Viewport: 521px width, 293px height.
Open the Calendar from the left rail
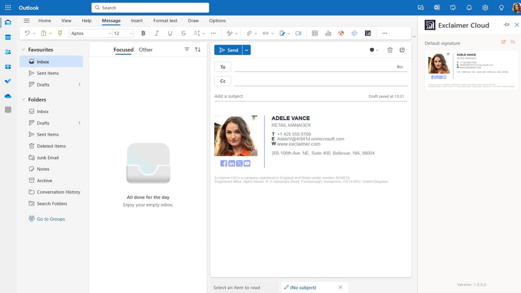point(7,37)
